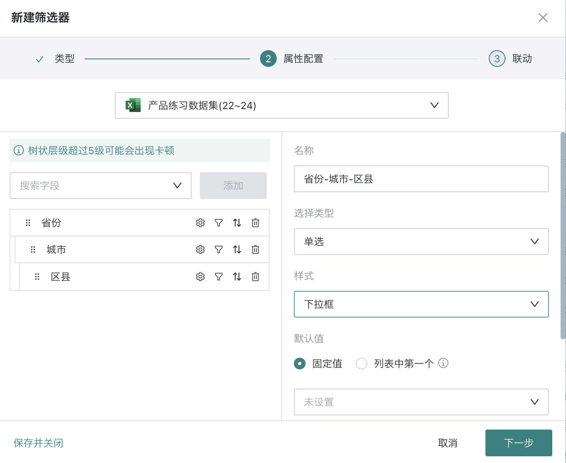Select 列表中第一个 radio button
Screen dimensions: 566x463
361,364
